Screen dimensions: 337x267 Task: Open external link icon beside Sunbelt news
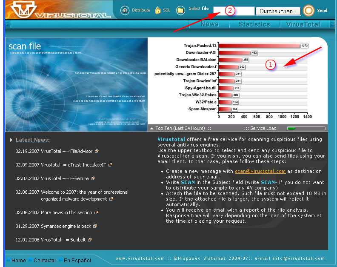tap(90, 239)
